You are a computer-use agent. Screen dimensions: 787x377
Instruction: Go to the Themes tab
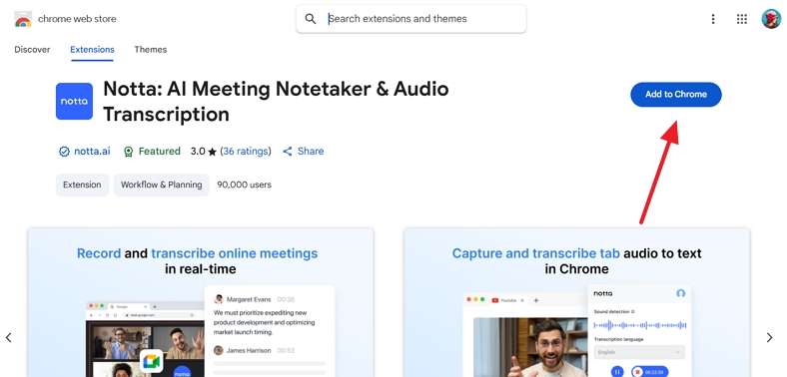tap(151, 50)
